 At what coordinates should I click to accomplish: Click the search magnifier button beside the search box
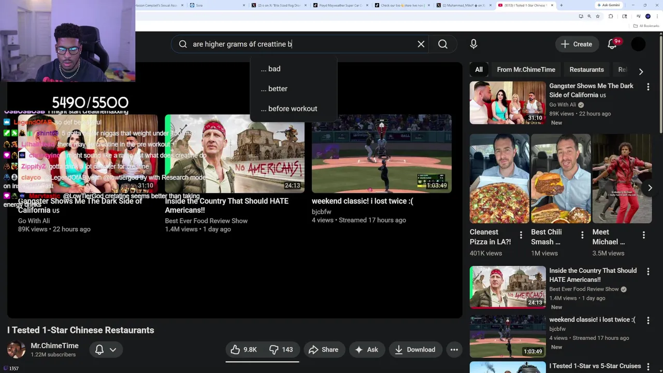[443, 44]
